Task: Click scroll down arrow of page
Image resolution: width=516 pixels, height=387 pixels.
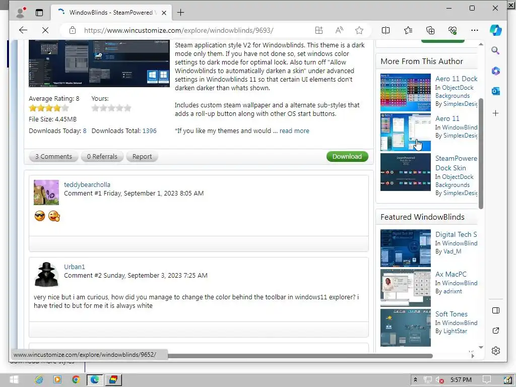Action: tap(481, 347)
